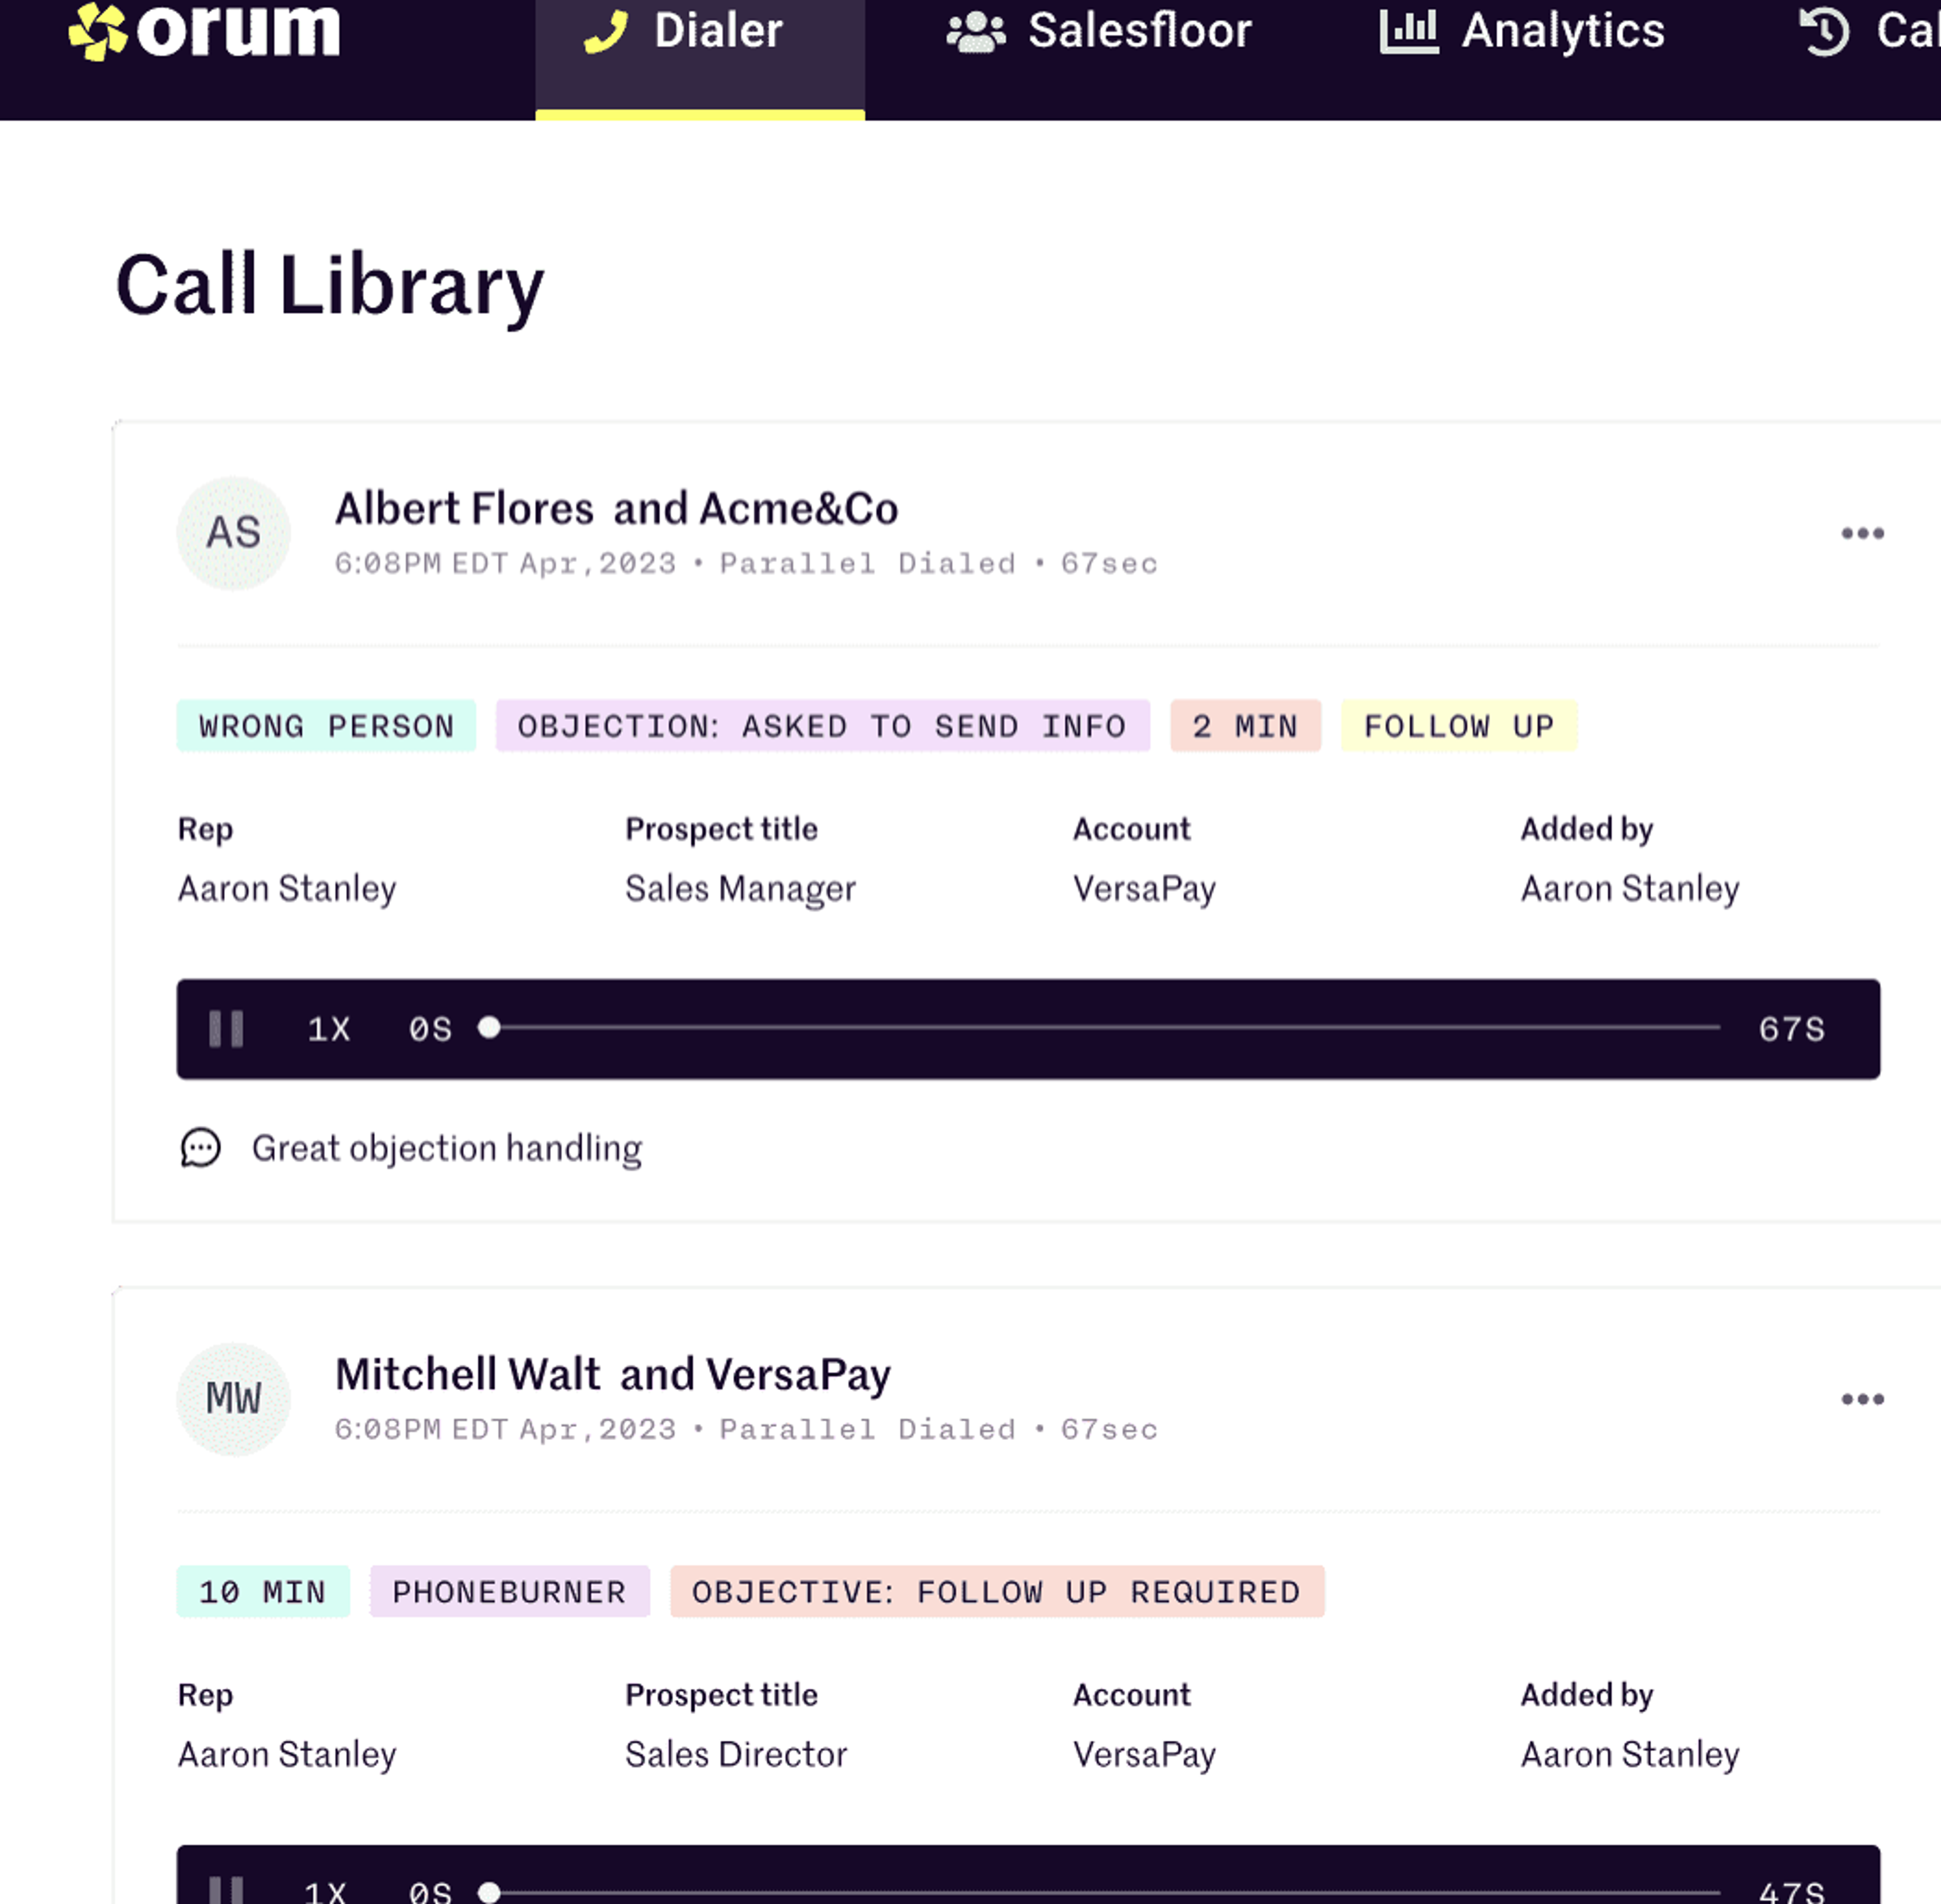Screen dimensions: 1941x1904
Task: Pause the Albert Flores call recording
Action: (x=226, y=1029)
